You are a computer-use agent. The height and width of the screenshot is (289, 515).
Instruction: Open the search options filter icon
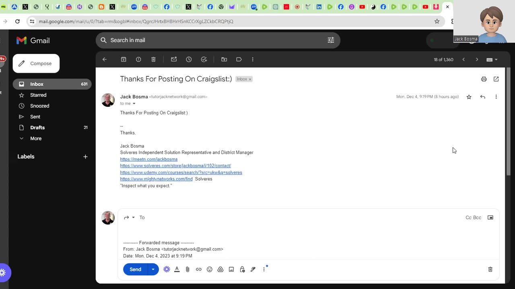pyautogui.click(x=331, y=40)
